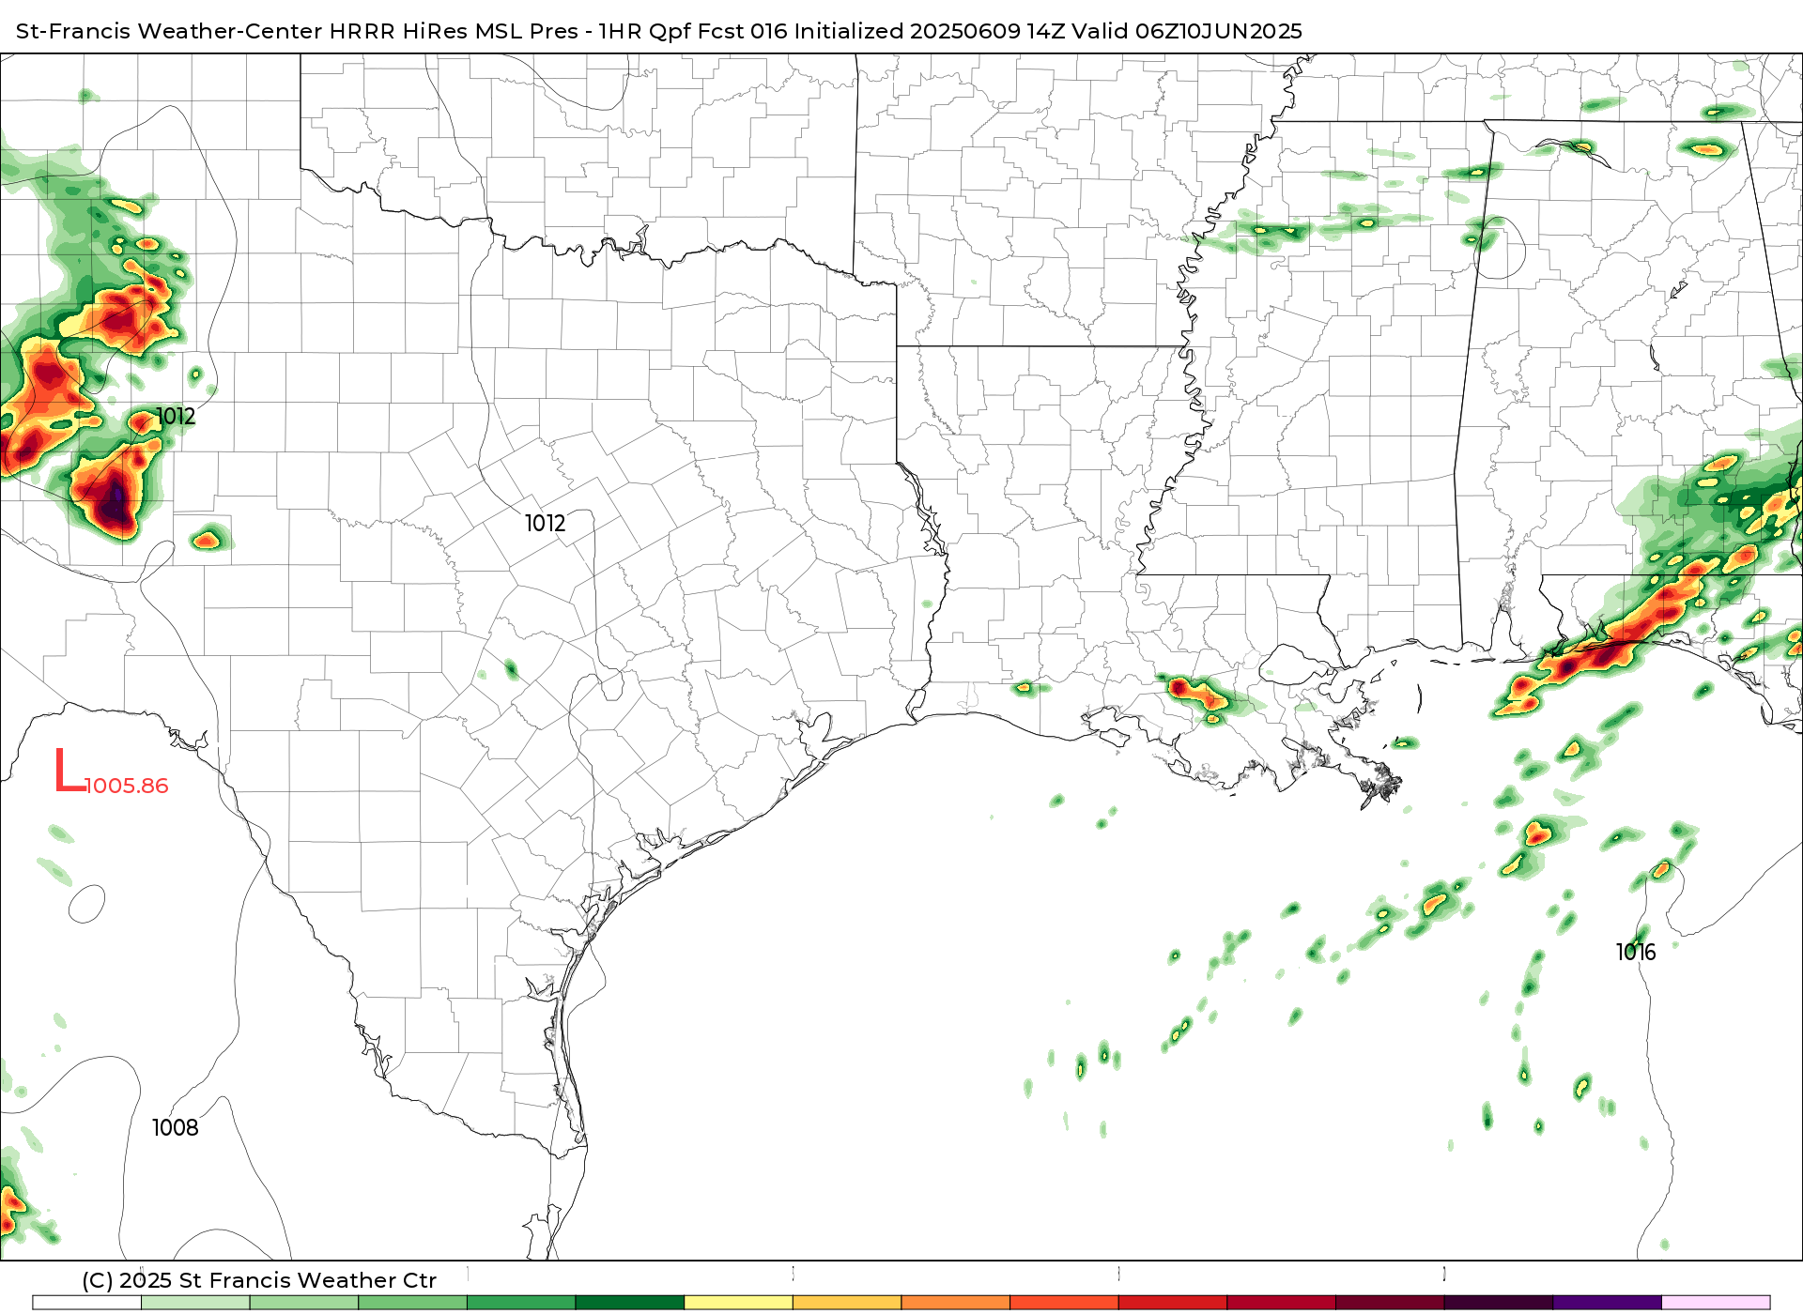1803x1314 pixels.
Task: Select the orange color bar swatch
Action: pyautogui.click(x=956, y=1303)
